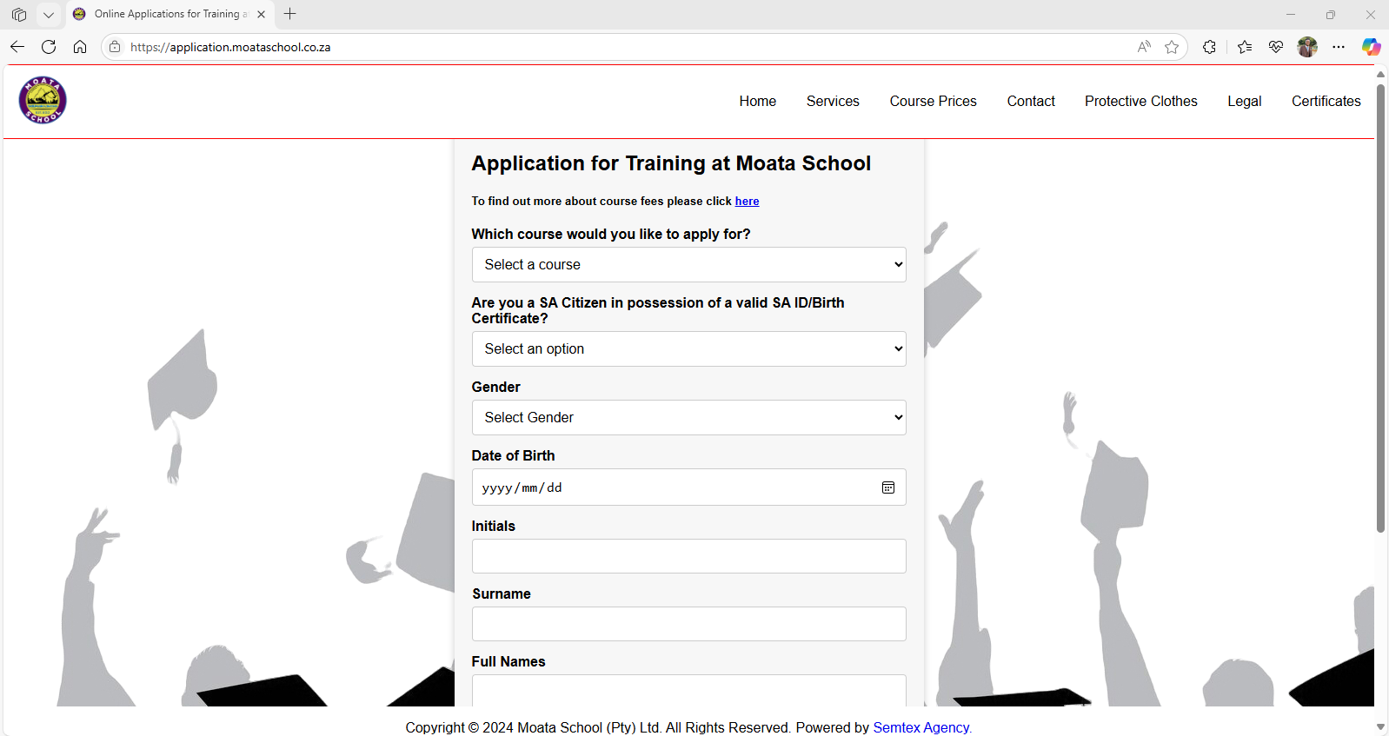Viewport: 1389px width, 736px height.
Task: Open Settings and more ellipsis menu
Action: tap(1339, 47)
